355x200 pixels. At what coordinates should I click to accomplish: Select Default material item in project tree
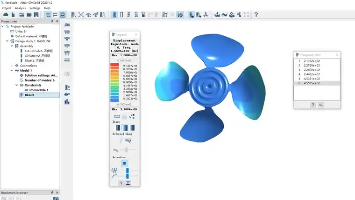click(x=31, y=36)
